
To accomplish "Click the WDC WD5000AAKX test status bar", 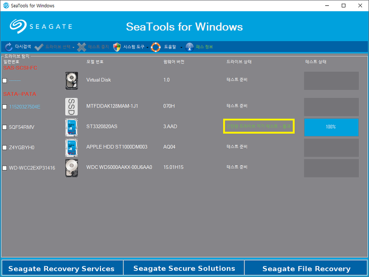I will (332, 168).
